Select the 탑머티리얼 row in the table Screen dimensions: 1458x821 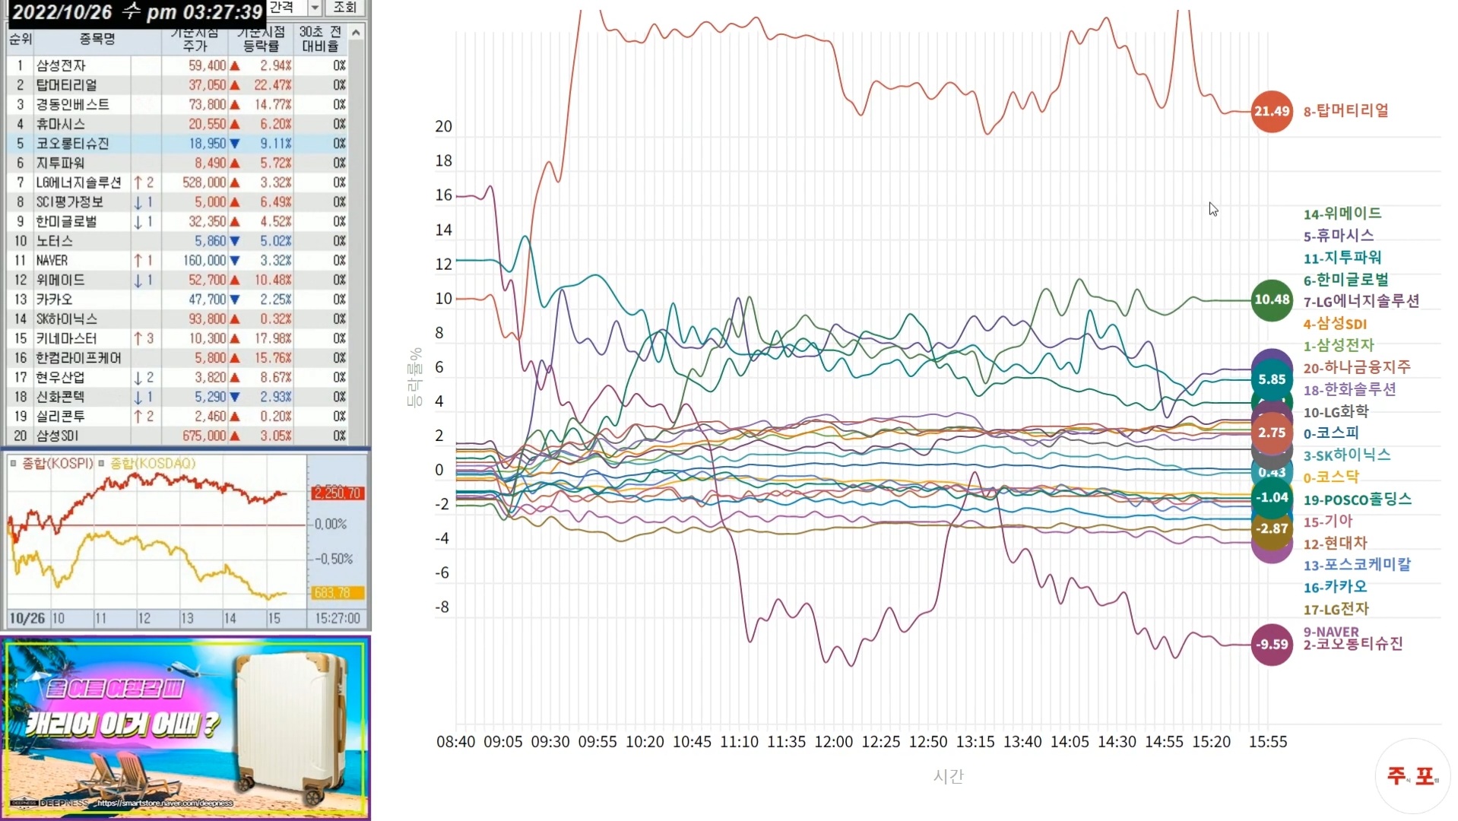coord(177,85)
